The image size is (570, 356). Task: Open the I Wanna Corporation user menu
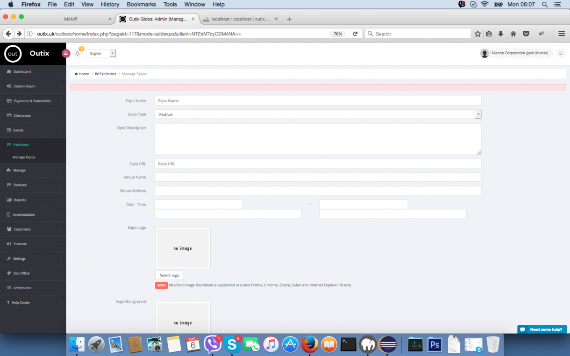pos(516,53)
